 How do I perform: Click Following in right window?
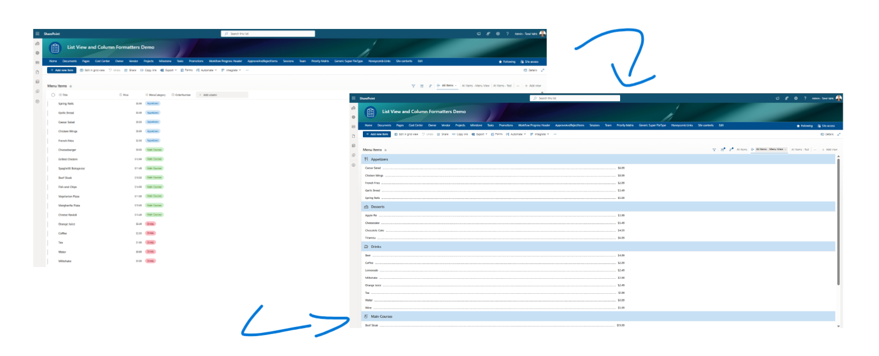point(804,126)
